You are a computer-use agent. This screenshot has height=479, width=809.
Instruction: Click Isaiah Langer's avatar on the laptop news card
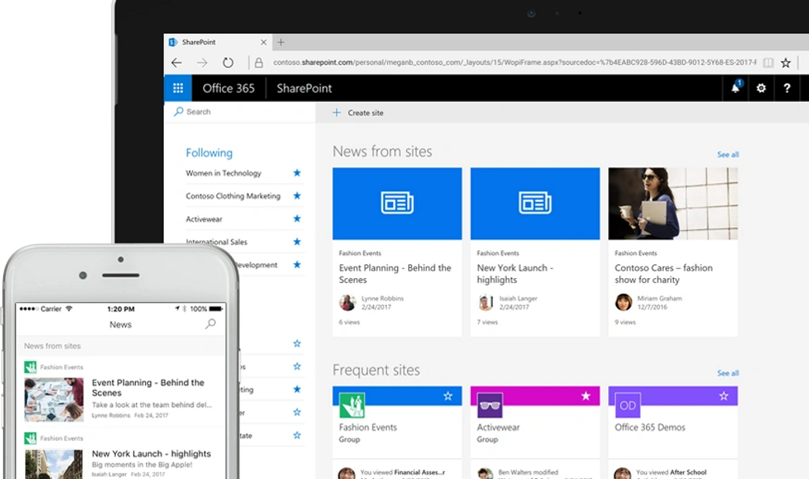click(x=485, y=302)
